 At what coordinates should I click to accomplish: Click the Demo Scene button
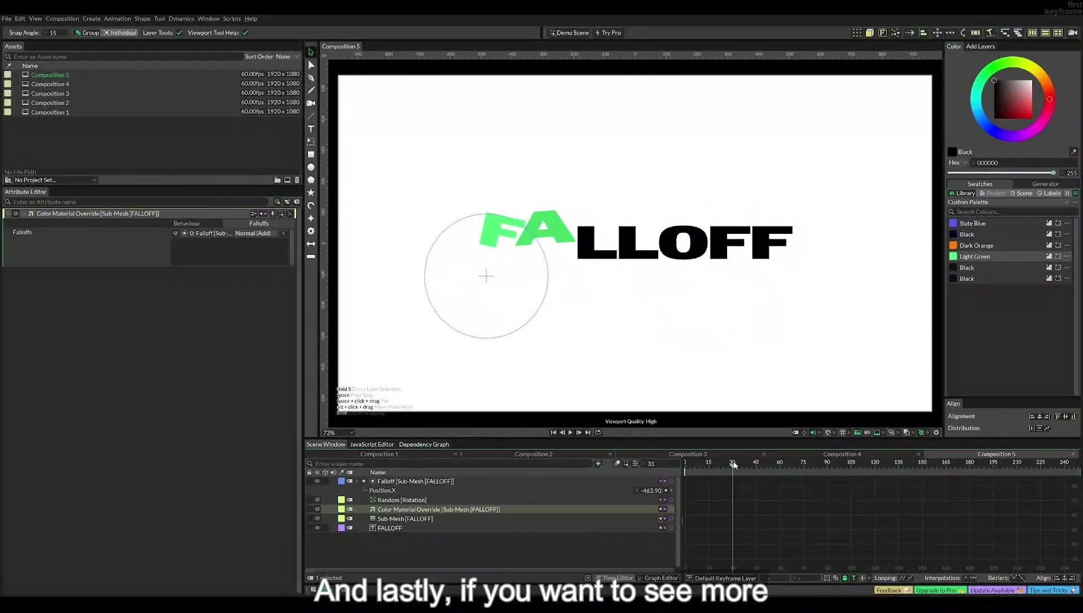tap(569, 33)
